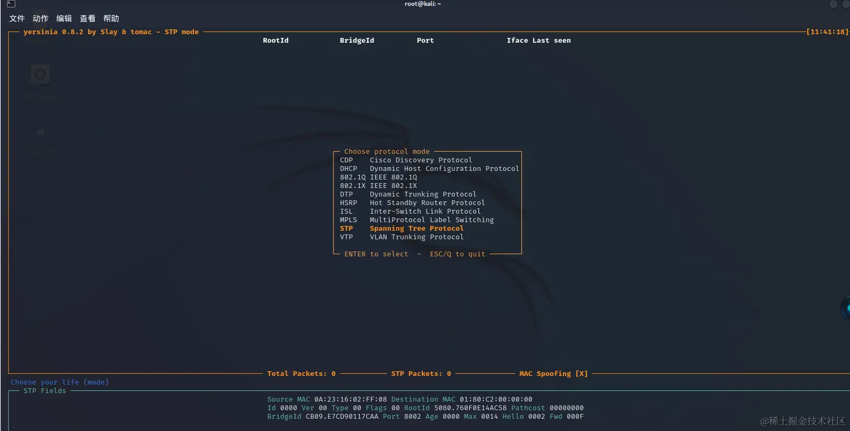
Task: Click the 'STP Packets: 0' counter
Action: point(421,374)
